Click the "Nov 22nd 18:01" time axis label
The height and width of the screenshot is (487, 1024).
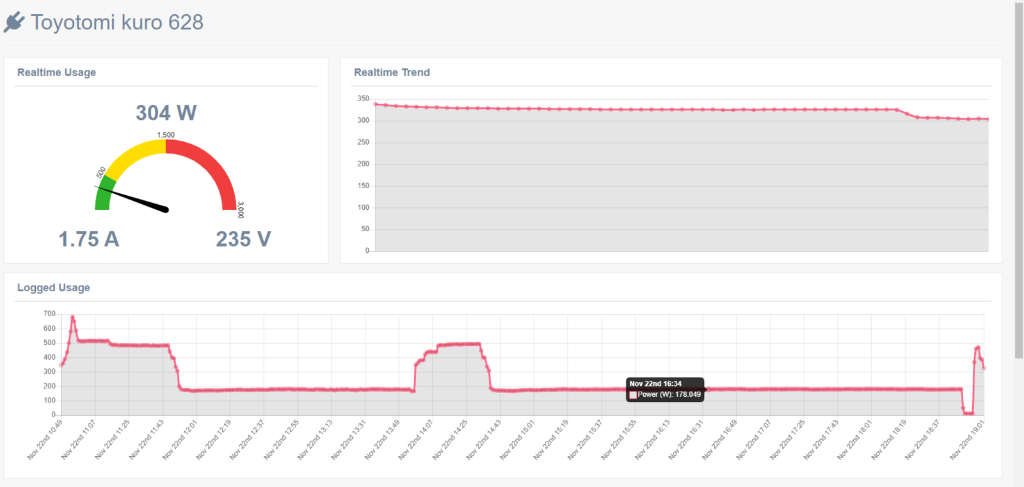(x=856, y=439)
